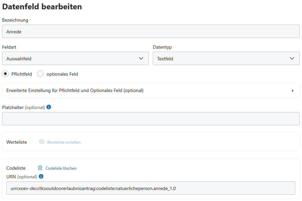The width and height of the screenshot is (302, 201).
Task: Select the Pflichtfeld radio button
Action: coord(5,74)
